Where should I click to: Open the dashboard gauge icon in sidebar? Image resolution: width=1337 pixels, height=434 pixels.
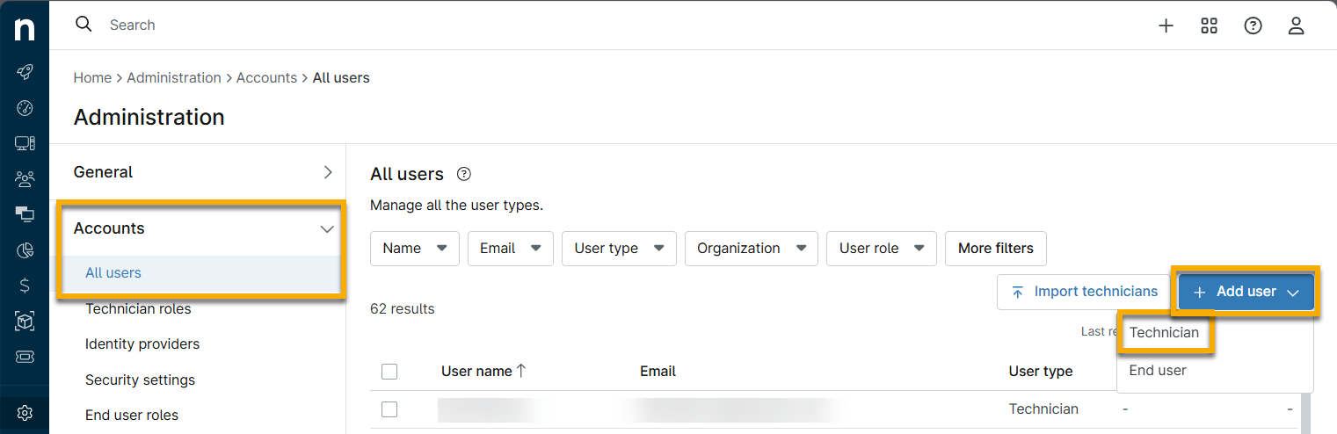[25, 108]
